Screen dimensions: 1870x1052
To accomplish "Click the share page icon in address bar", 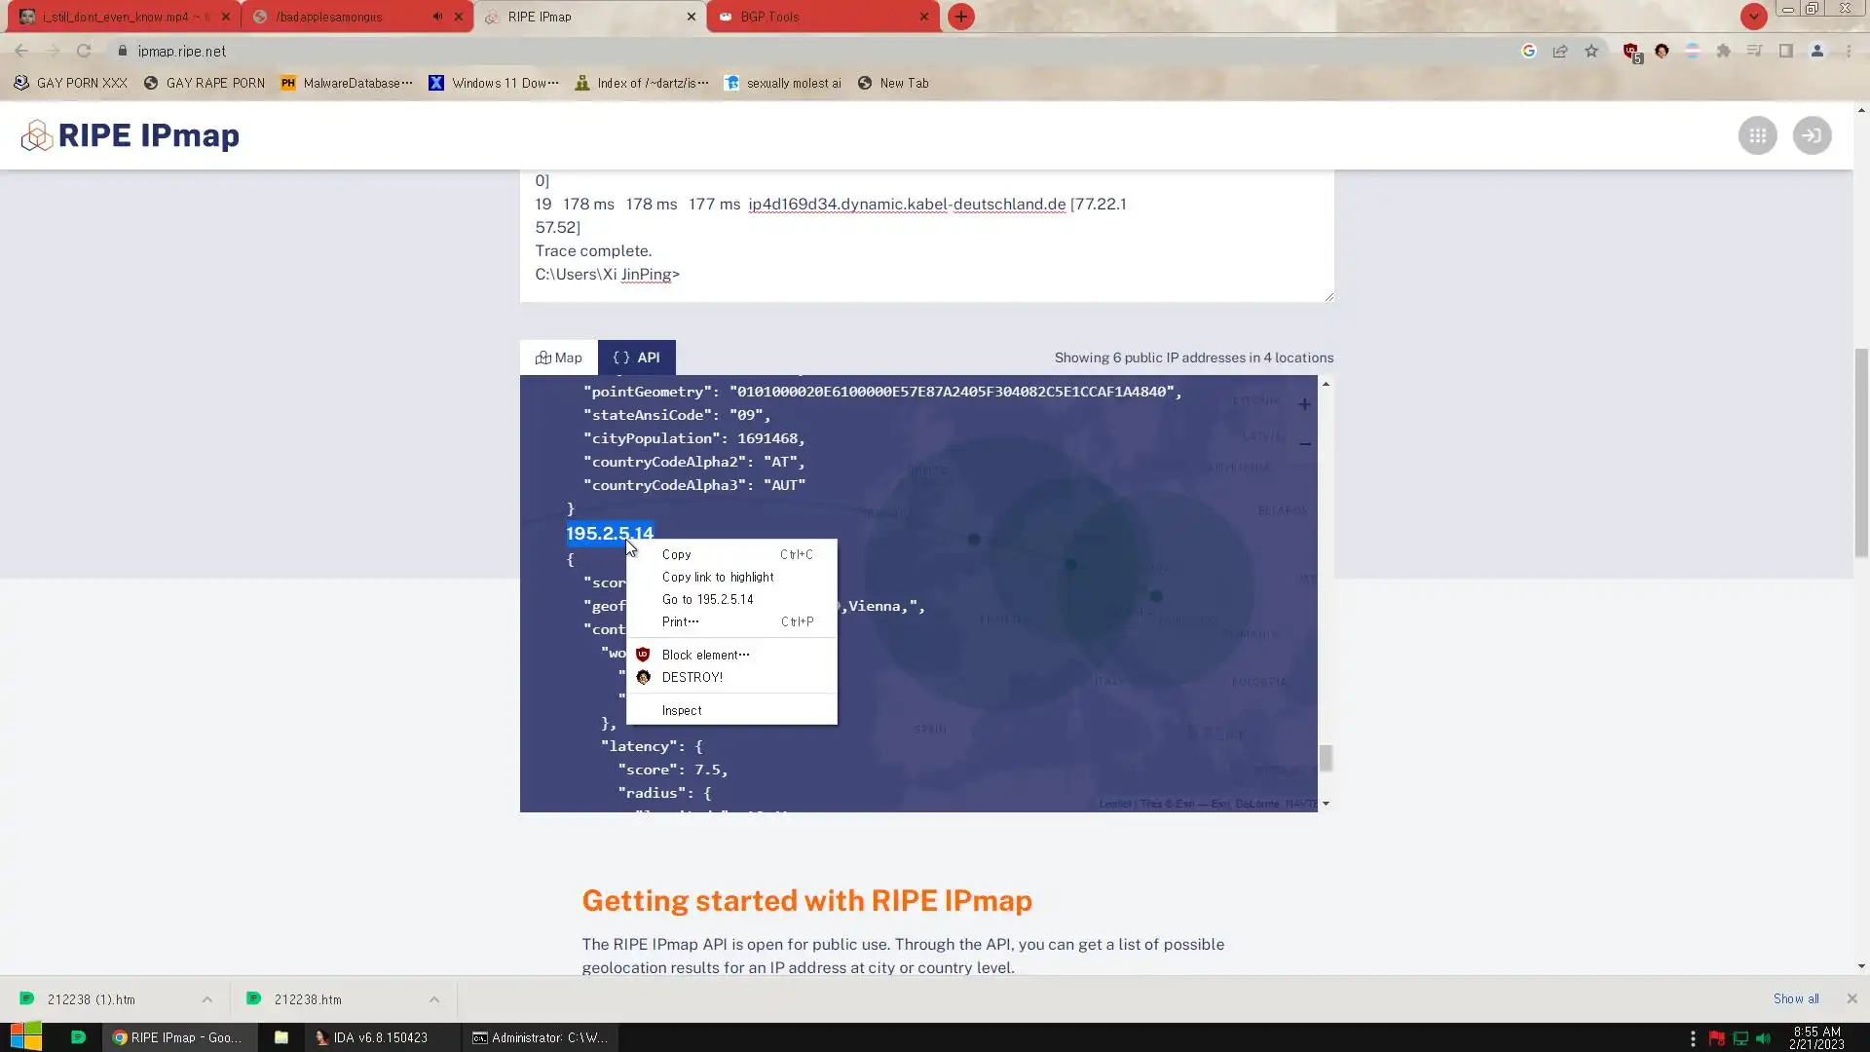I will pyautogui.click(x=1560, y=51).
